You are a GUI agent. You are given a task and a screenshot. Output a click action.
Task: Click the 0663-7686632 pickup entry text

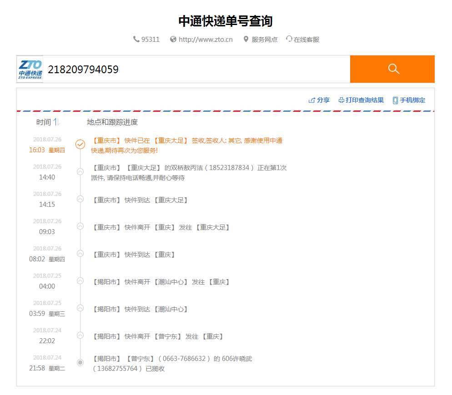tap(172, 364)
